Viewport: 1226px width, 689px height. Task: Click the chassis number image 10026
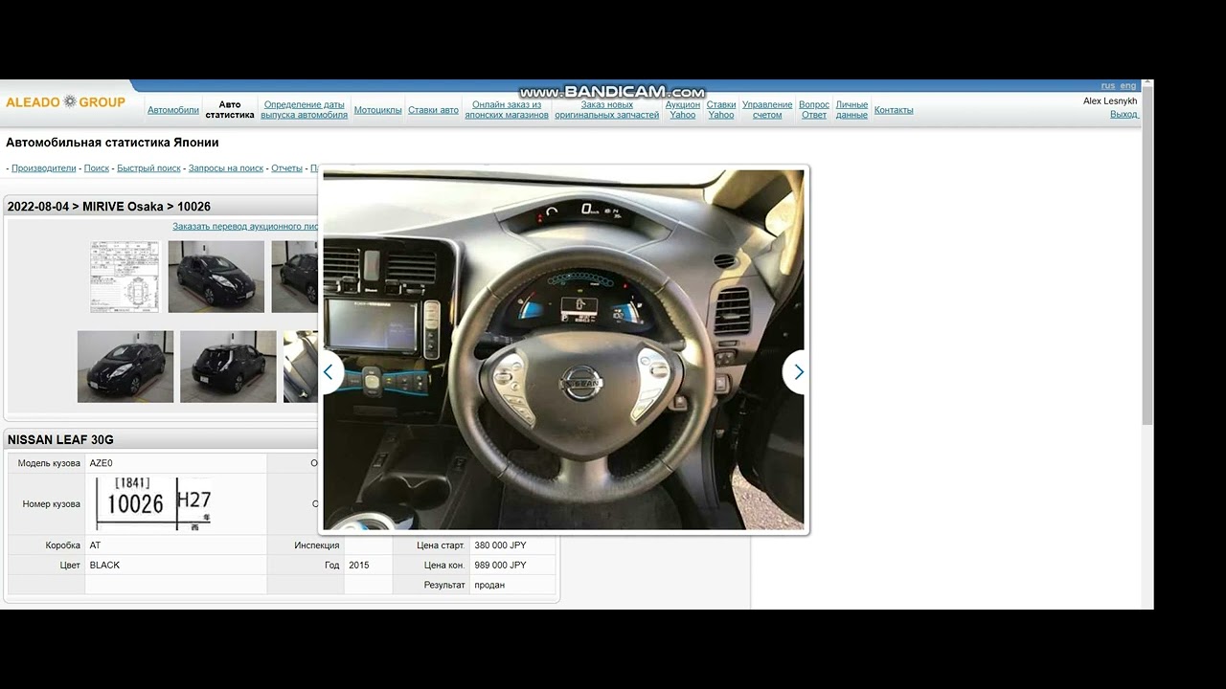[154, 504]
